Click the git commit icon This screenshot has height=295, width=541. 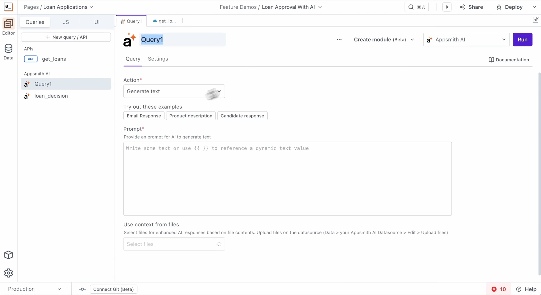[x=82, y=289]
